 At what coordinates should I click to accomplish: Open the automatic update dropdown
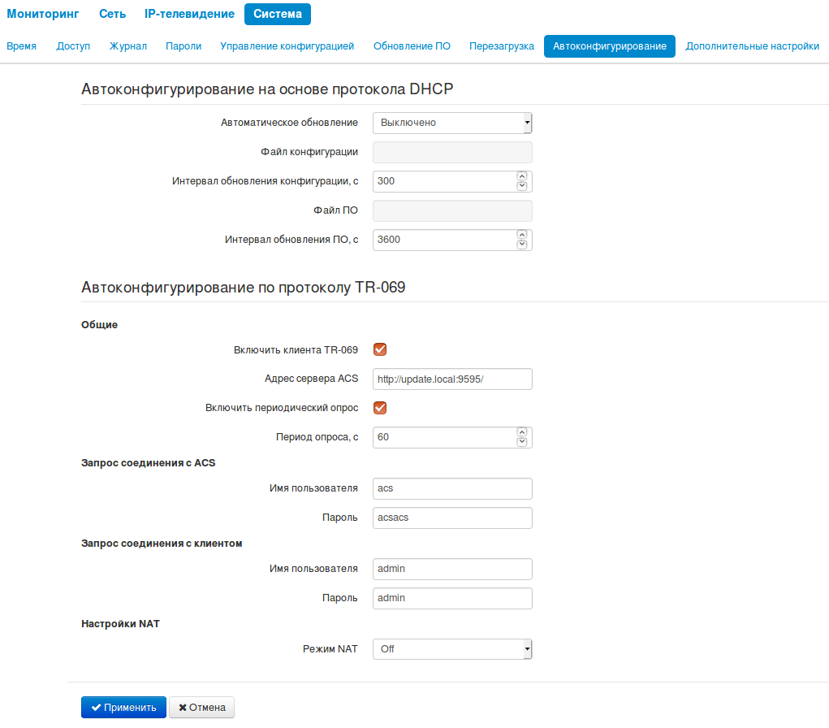pyautogui.click(x=452, y=123)
